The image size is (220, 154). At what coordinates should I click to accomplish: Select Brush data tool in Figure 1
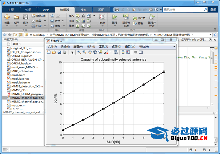[106, 52]
